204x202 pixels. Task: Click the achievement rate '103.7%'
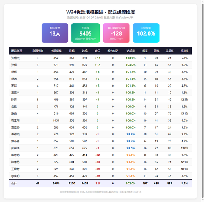click(x=131, y=58)
